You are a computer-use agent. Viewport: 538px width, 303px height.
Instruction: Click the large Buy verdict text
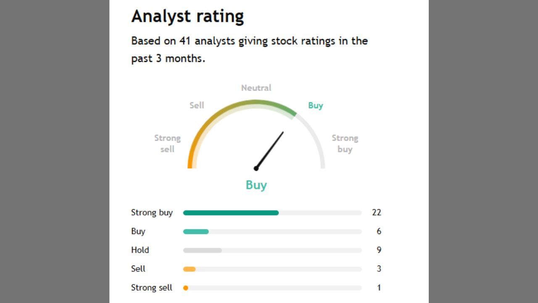point(256,185)
